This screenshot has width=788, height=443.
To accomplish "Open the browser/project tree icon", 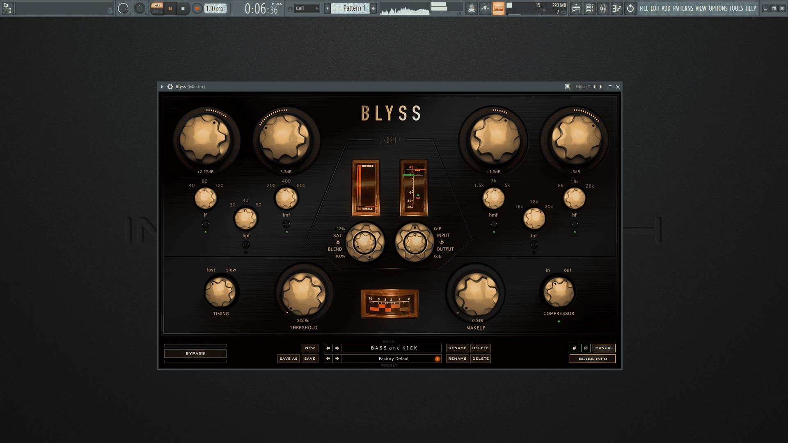I will 8,8.
